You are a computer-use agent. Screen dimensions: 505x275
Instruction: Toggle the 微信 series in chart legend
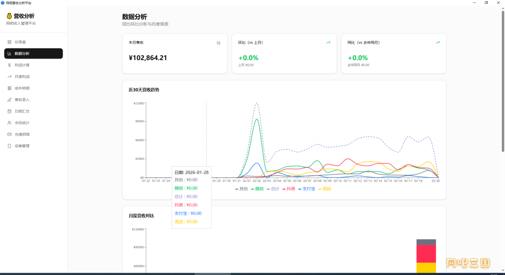point(257,189)
